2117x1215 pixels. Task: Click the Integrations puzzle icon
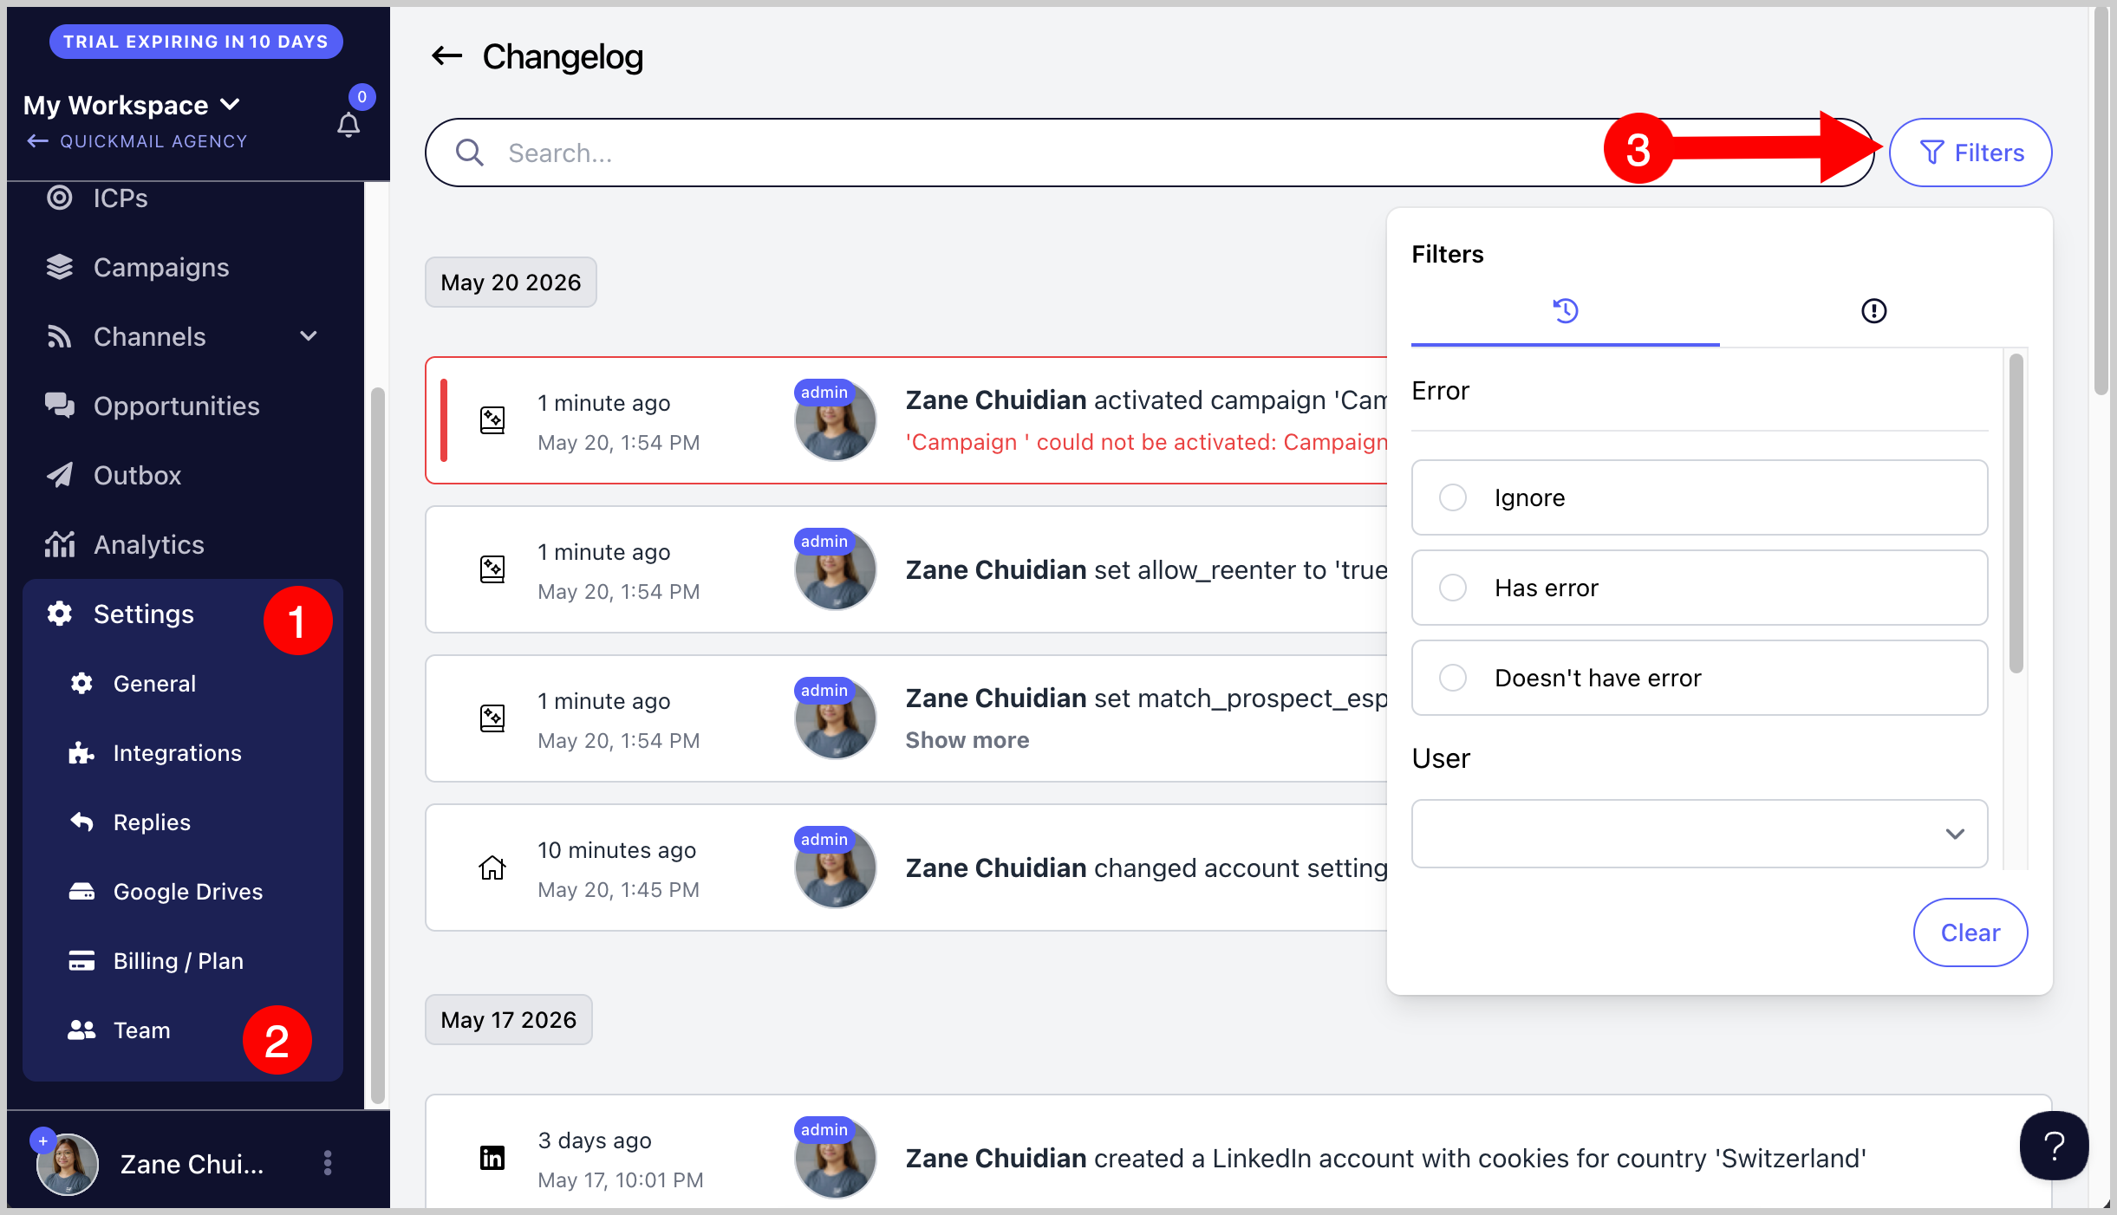click(x=81, y=752)
